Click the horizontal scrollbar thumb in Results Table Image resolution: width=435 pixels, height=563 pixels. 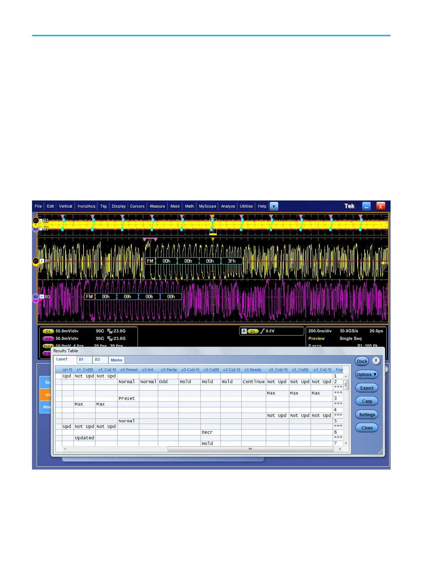point(250,449)
